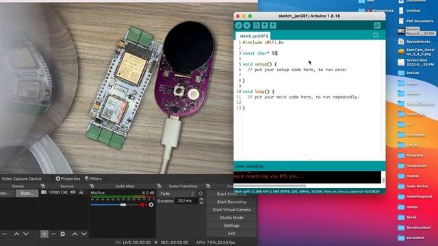Image resolution: width=438 pixels, height=246 pixels.
Task: Select the PDF Documents desktop item
Action: [416, 21]
